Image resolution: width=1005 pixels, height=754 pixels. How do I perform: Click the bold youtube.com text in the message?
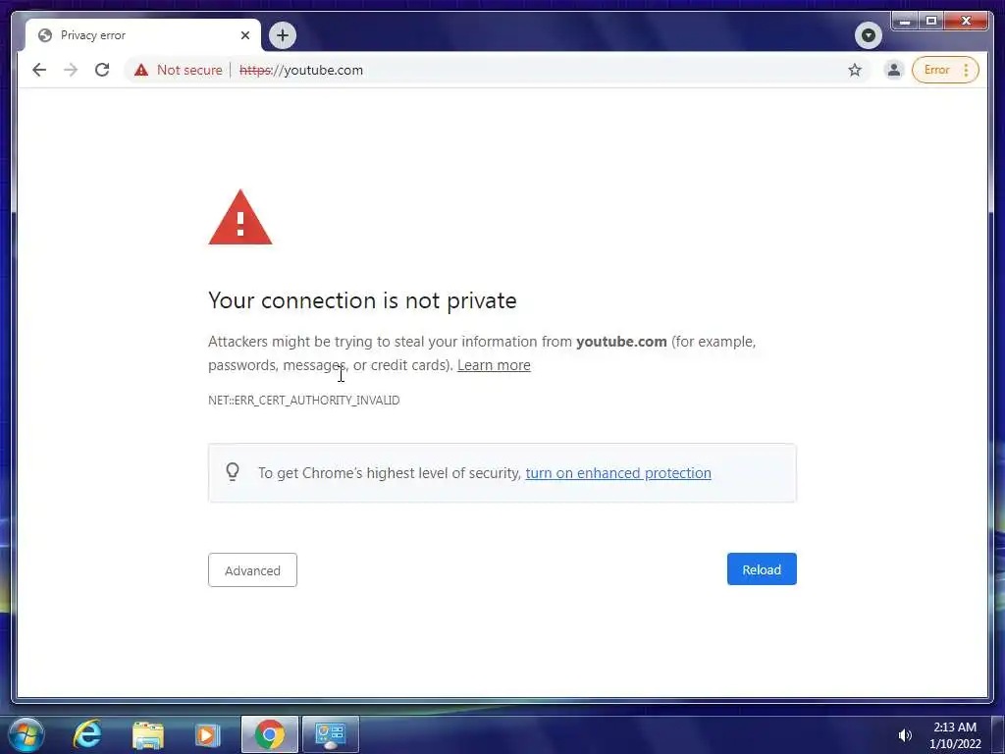pyautogui.click(x=621, y=342)
